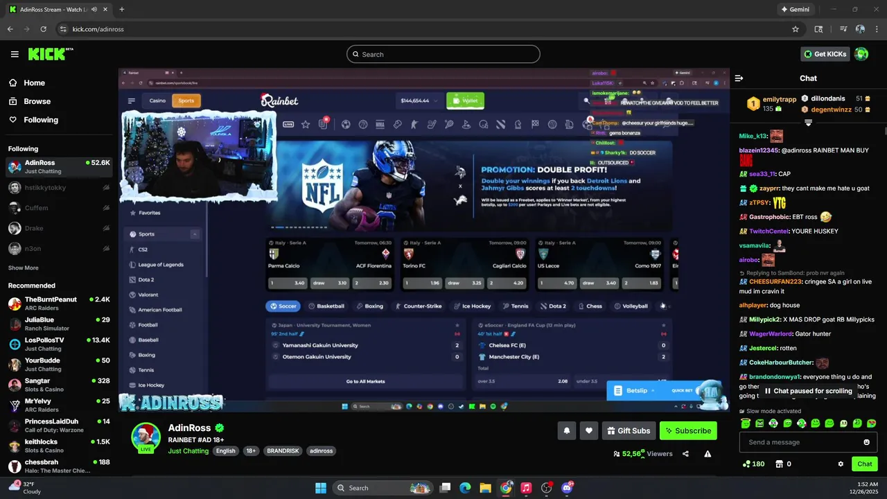Bookmark this page with the star icon

(x=796, y=29)
